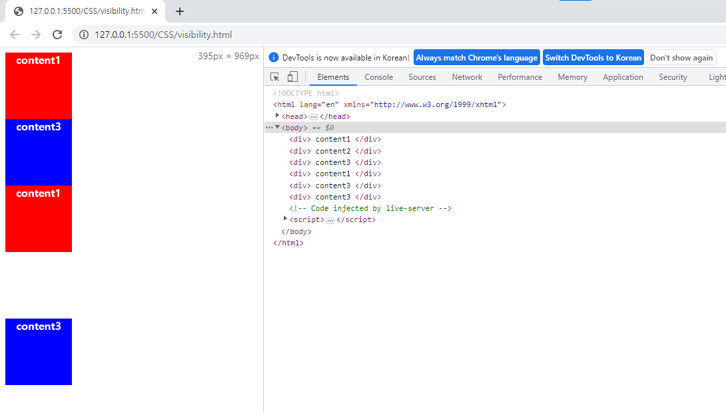The width and height of the screenshot is (726, 413).
Task: Select the live-server comment line
Action: point(370,209)
